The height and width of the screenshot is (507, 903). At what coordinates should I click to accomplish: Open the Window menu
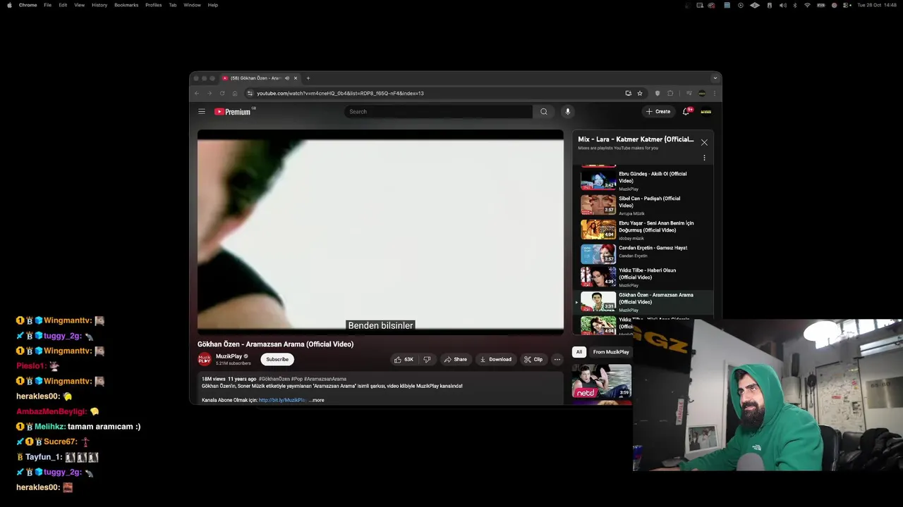(x=192, y=5)
